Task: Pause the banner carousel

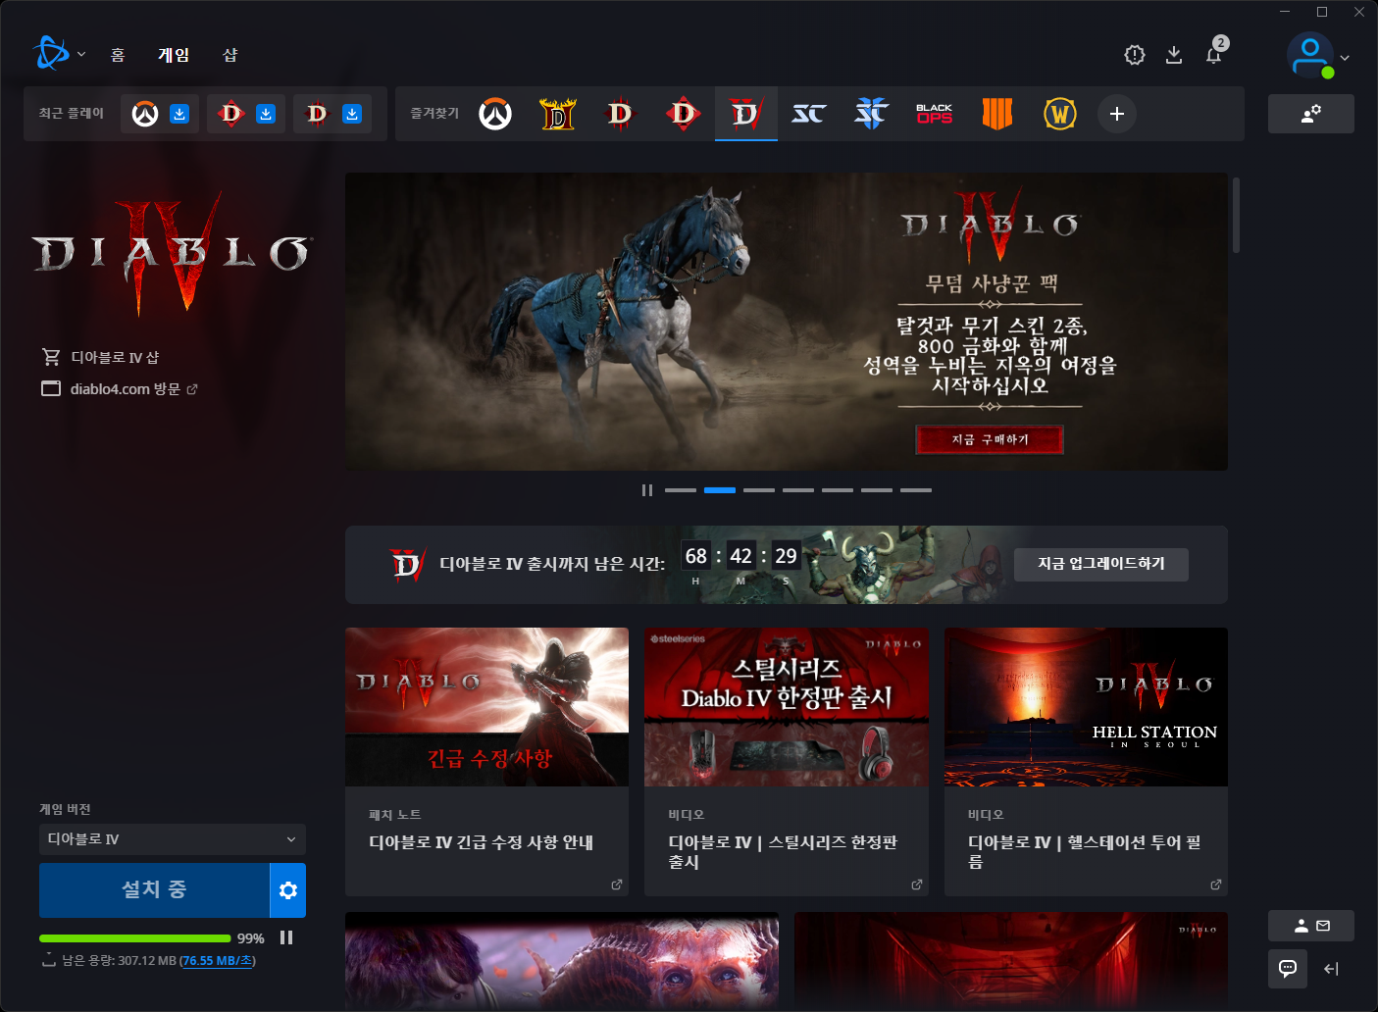Action: tap(647, 490)
